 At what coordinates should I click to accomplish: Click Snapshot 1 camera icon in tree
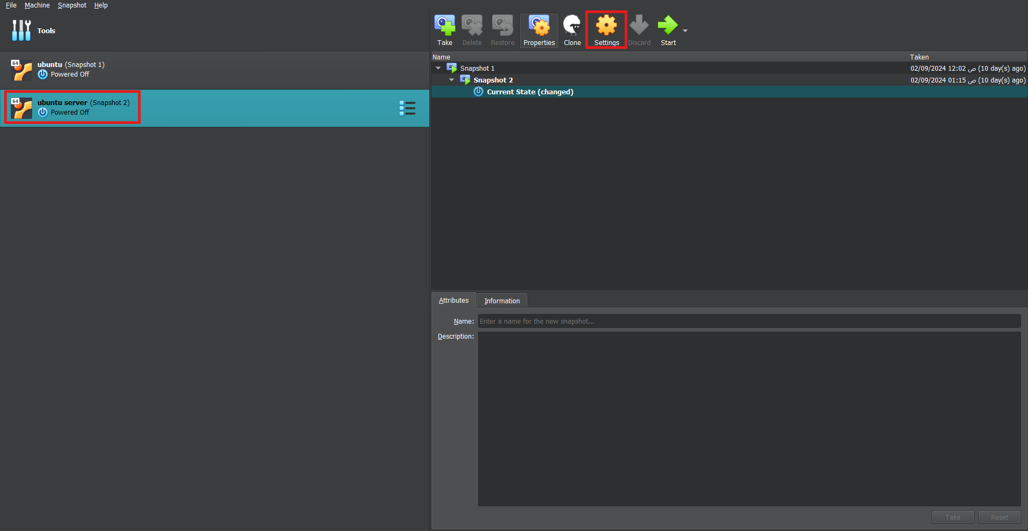452,68
